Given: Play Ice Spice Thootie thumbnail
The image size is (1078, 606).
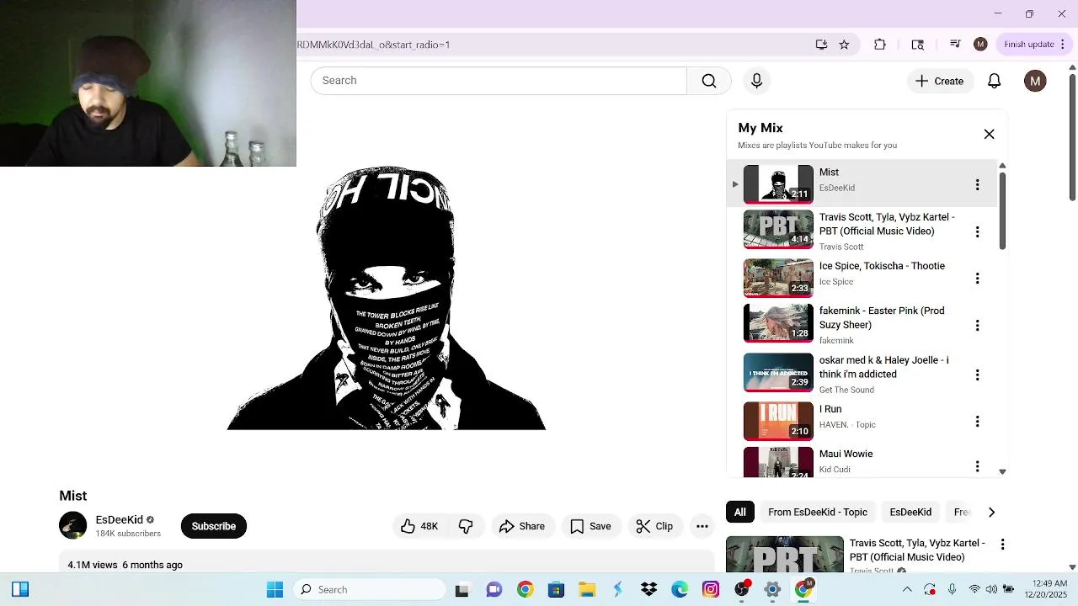Looking at the screenshot, I should click(778, 278).
